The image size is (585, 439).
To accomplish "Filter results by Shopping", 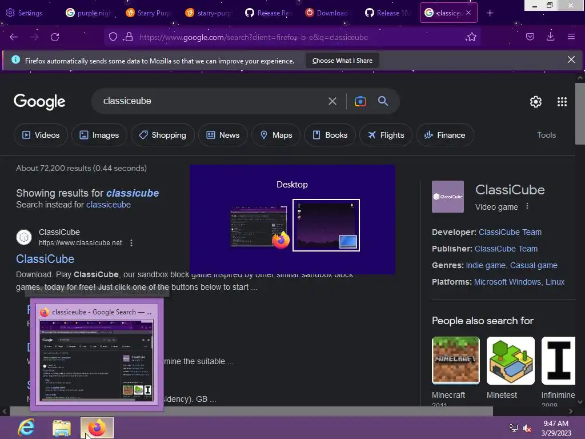I will point(163,135).
